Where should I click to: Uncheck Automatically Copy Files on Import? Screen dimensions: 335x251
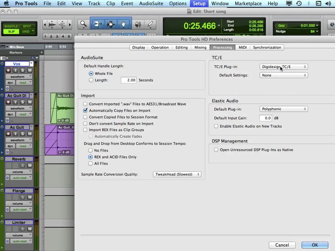(x=85, y=110)
